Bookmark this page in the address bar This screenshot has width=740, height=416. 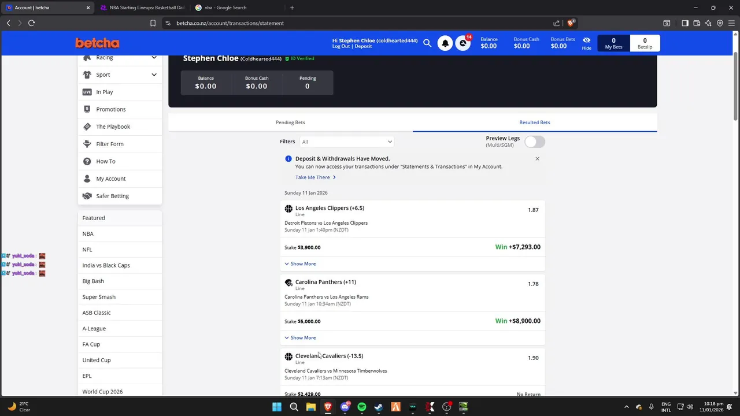tap(153, 23)
